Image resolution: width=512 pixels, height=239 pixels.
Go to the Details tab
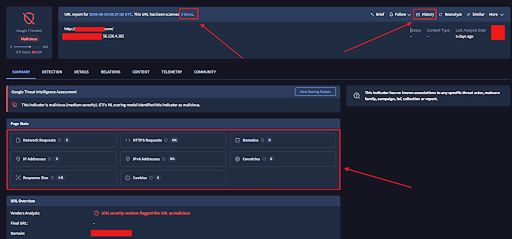81,72
